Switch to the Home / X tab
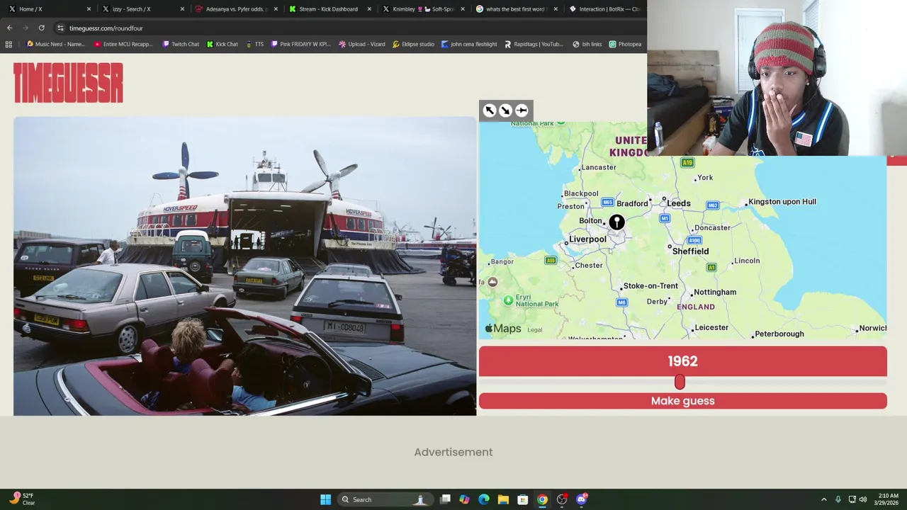This screenshot has height=510, width=907. point(47,8)
